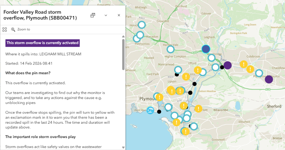285x150 pixels.
Task: Click the grid icon left of Zoom to
Action: coord(4,29)
